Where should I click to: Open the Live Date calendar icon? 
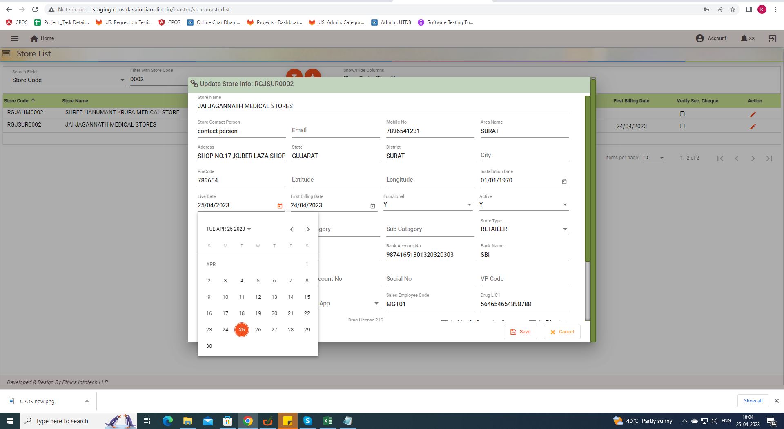[280, 206]
